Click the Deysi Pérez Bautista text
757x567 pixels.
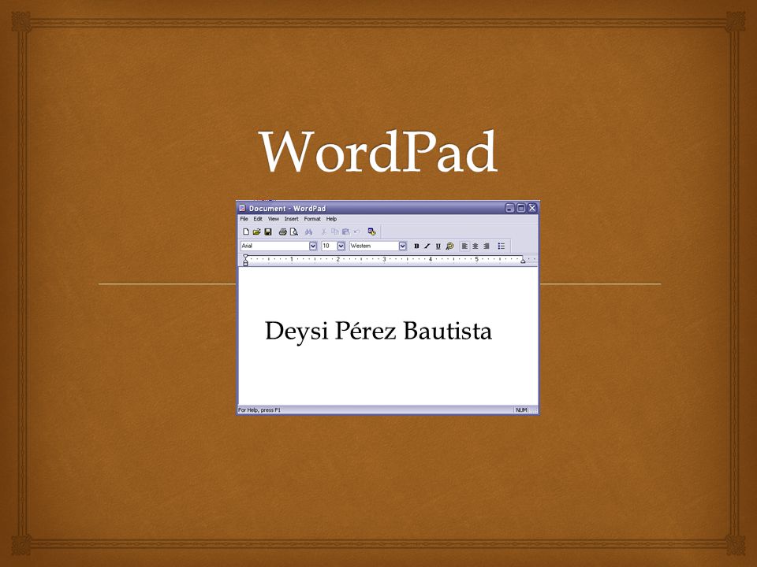[378, 332]
